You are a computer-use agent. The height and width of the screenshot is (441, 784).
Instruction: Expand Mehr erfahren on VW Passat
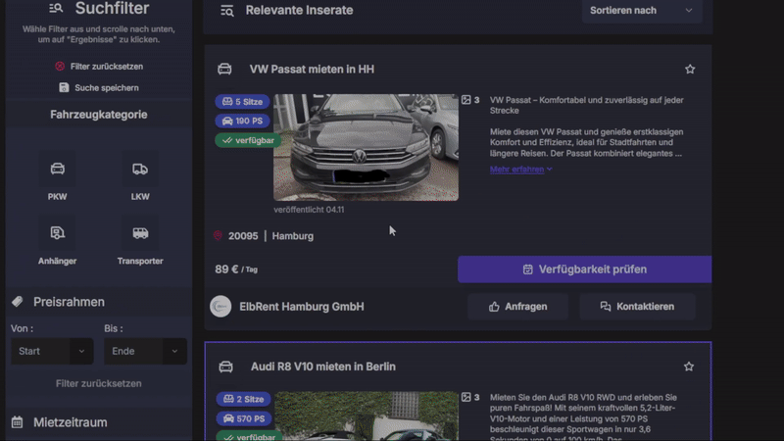[520, 170]
